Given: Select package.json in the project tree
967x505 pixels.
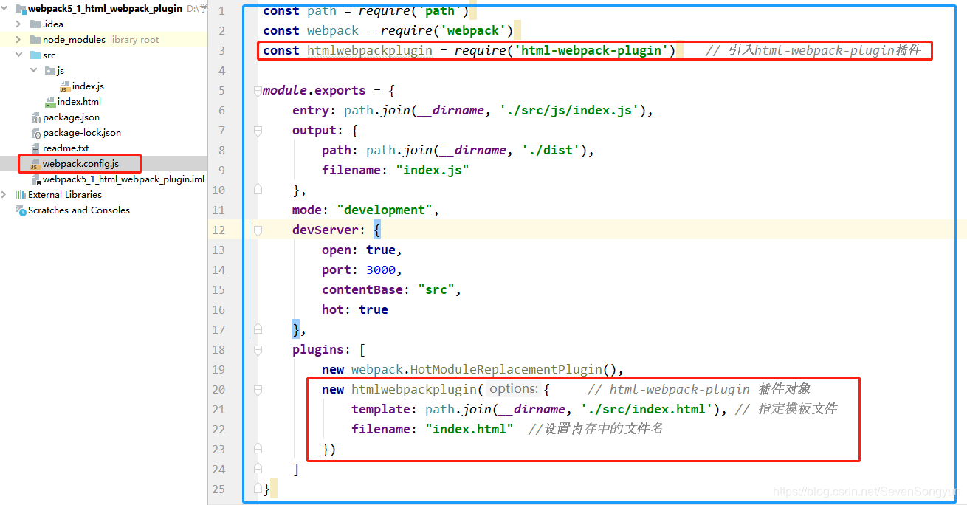Looking at the screenshot, I should click(71, 117).
